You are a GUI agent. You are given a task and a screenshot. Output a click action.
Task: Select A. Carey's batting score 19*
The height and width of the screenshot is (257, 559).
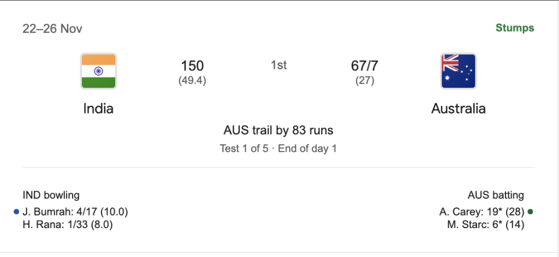click(481, 212)
